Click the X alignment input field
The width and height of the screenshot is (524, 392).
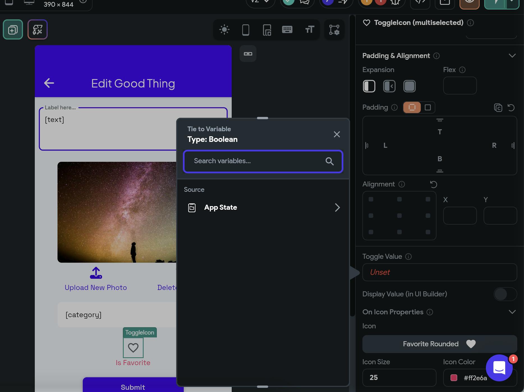(460, 216)
